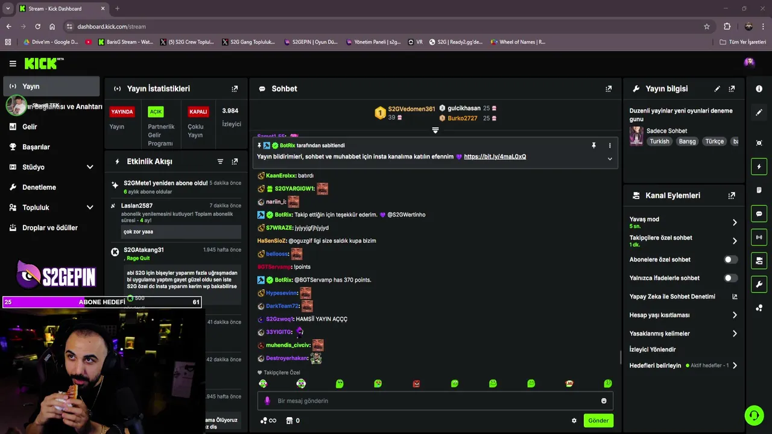Open the Wheel of Names bookmark

[517, 42]
